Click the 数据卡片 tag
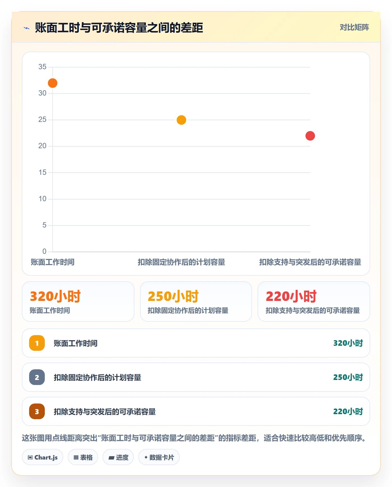Image resolution: width=392 pixels, height=487 pixels. tap(159, 457)
